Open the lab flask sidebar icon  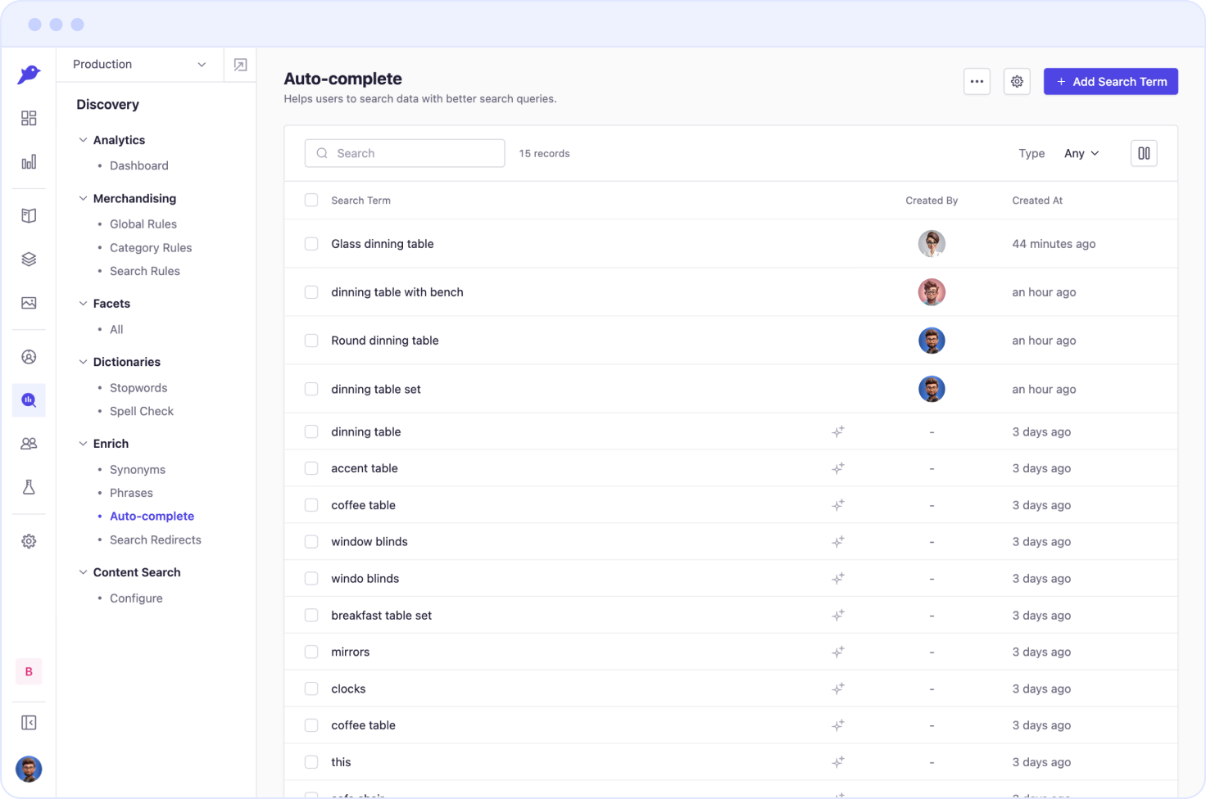[29, 487]
